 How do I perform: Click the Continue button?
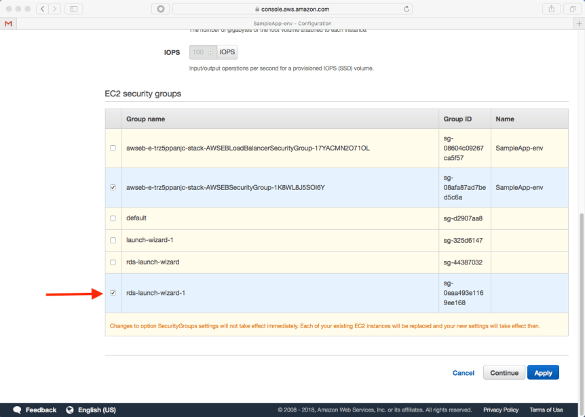coord(504,373)
